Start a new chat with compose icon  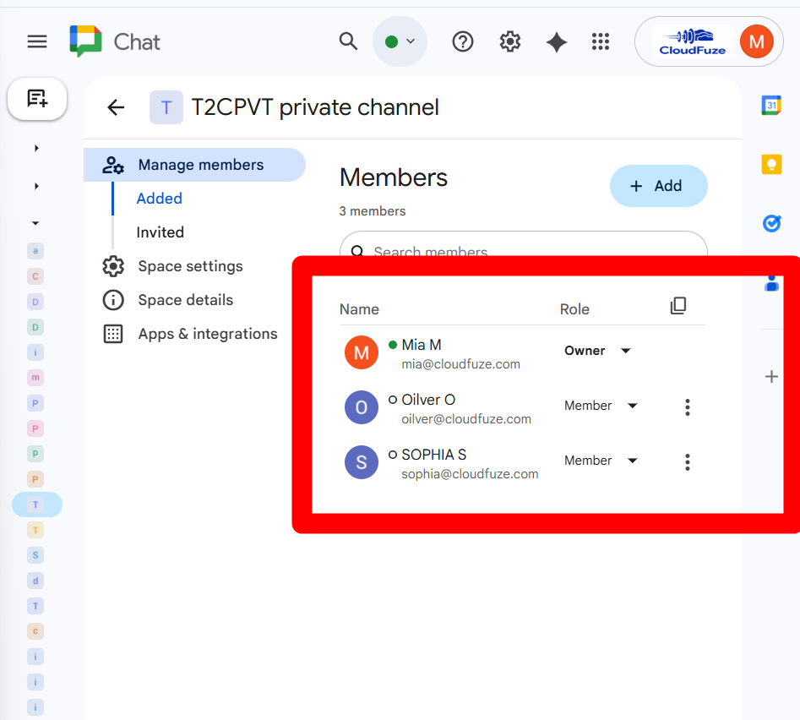37,99
